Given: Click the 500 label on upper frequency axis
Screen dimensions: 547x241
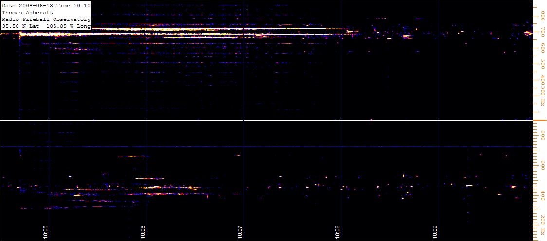Looking at the screenshot, I should point(543,65).
